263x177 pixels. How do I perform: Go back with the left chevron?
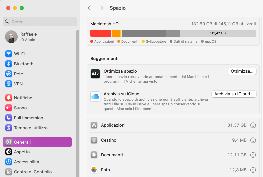click(x=90, y=8)
